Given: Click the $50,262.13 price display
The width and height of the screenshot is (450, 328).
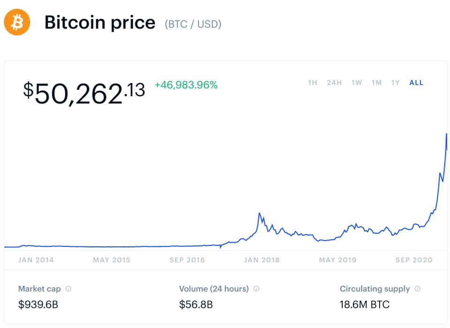Looking at the screenshot, I should coord(84,92).
